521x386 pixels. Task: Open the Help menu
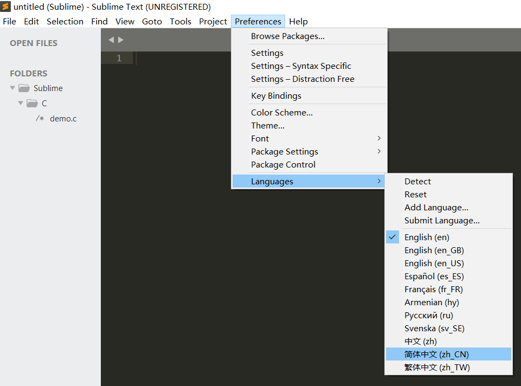(298, 21)
